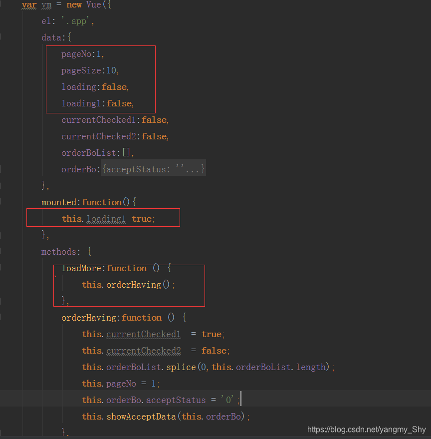The width and height of the screenshot is (431, 439).
Task: Click the 'splice' method call
Action: [x=181, y=367]
